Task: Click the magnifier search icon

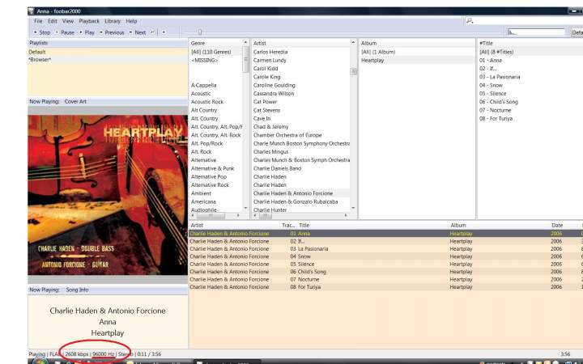Action: click(x=469, y=21)
